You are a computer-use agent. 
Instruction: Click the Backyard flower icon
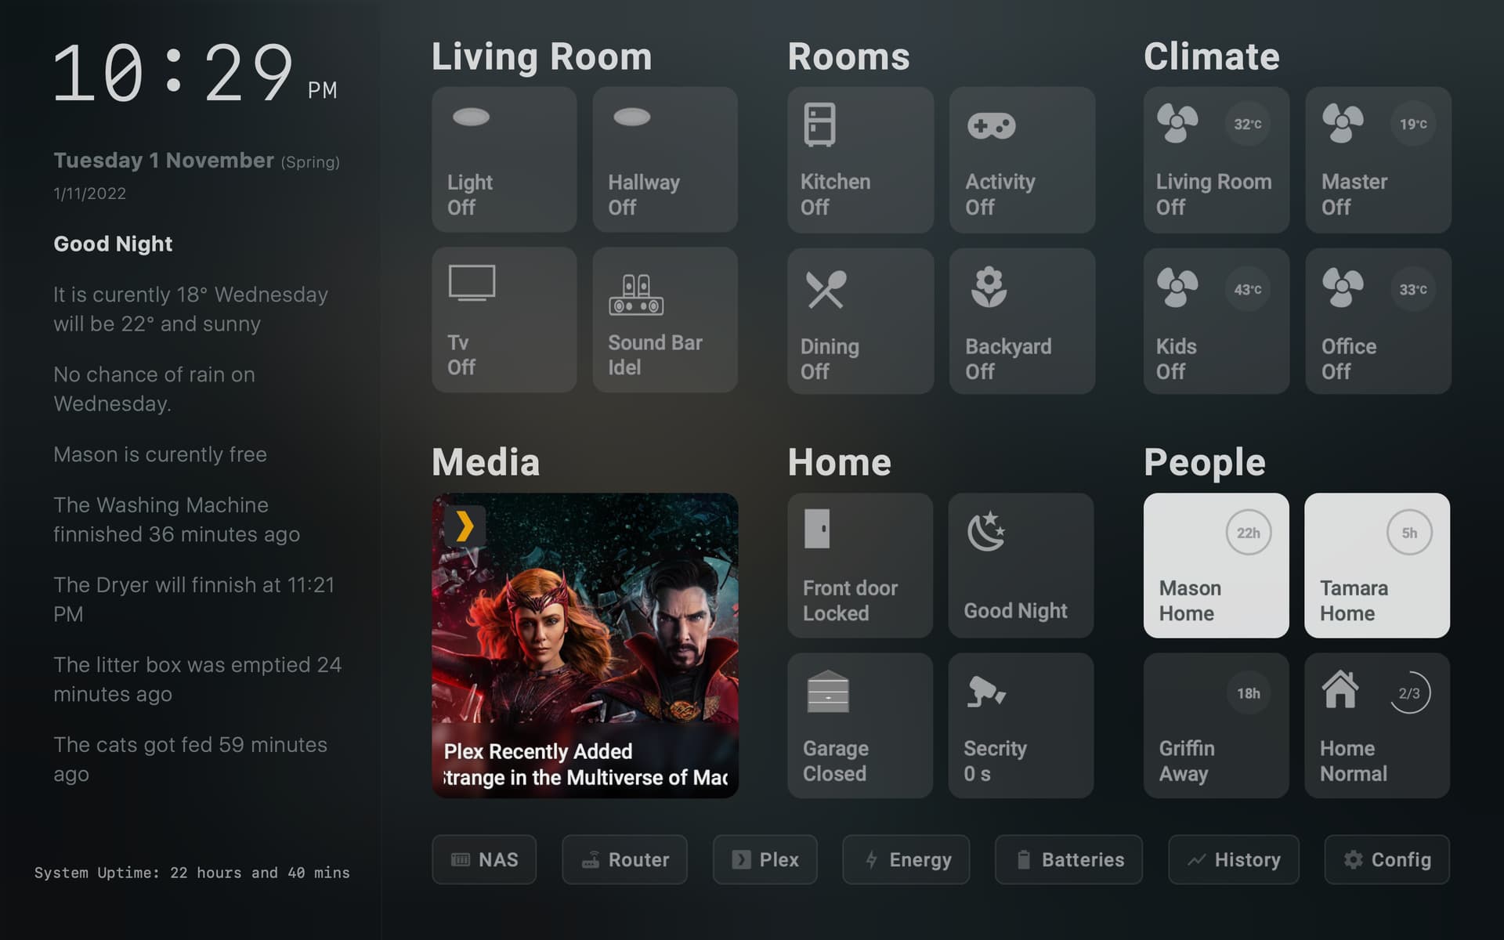[x=989, y=286]
